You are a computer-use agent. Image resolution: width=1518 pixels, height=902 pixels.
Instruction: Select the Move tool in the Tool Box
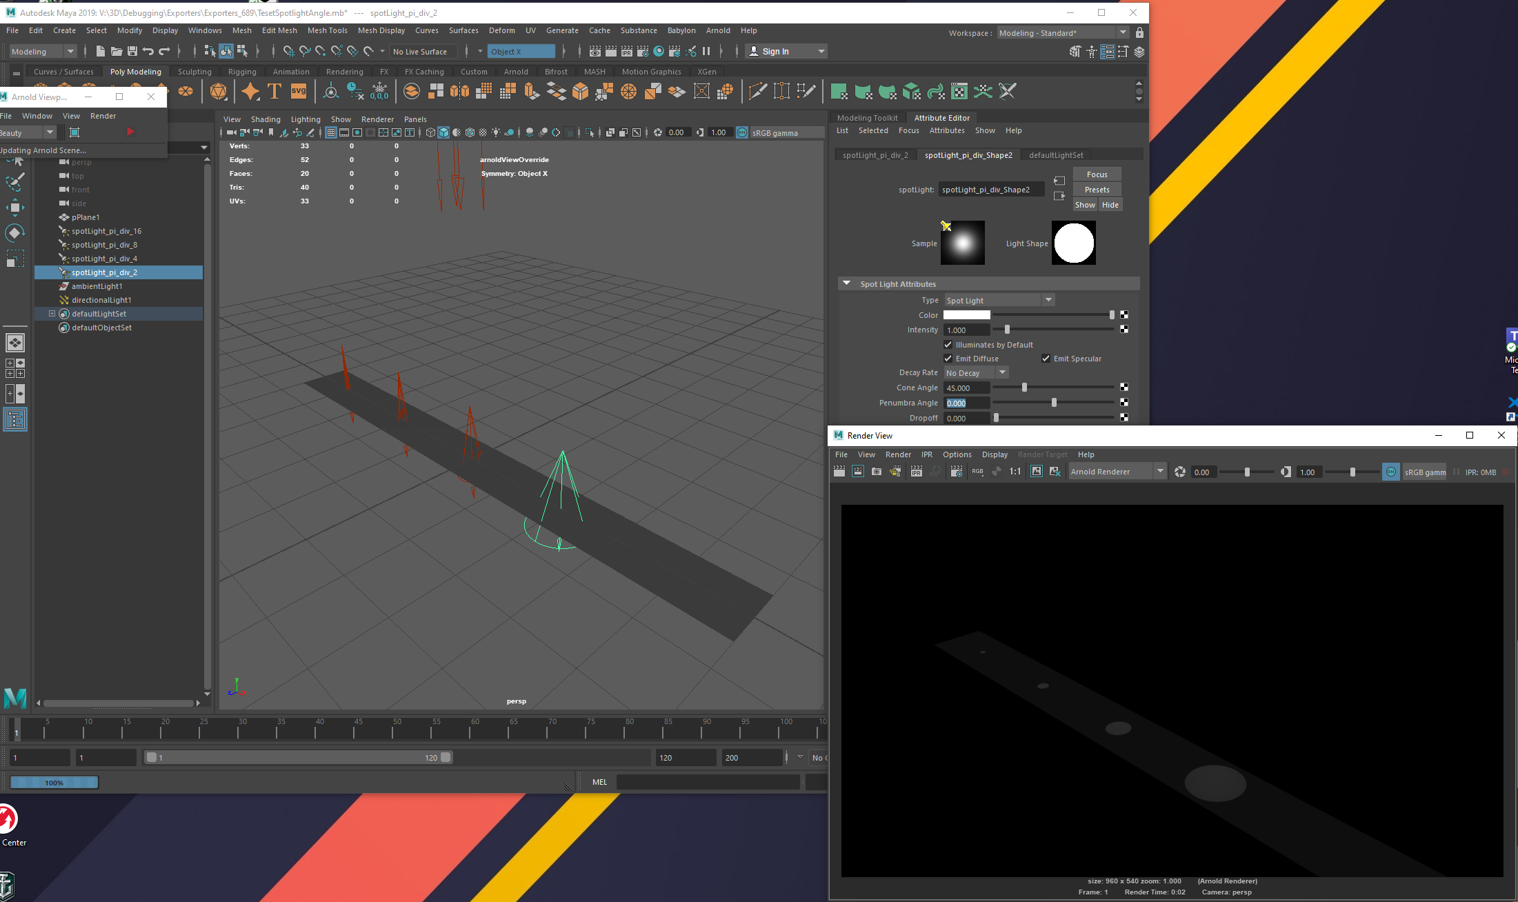[x=14, y=207]
